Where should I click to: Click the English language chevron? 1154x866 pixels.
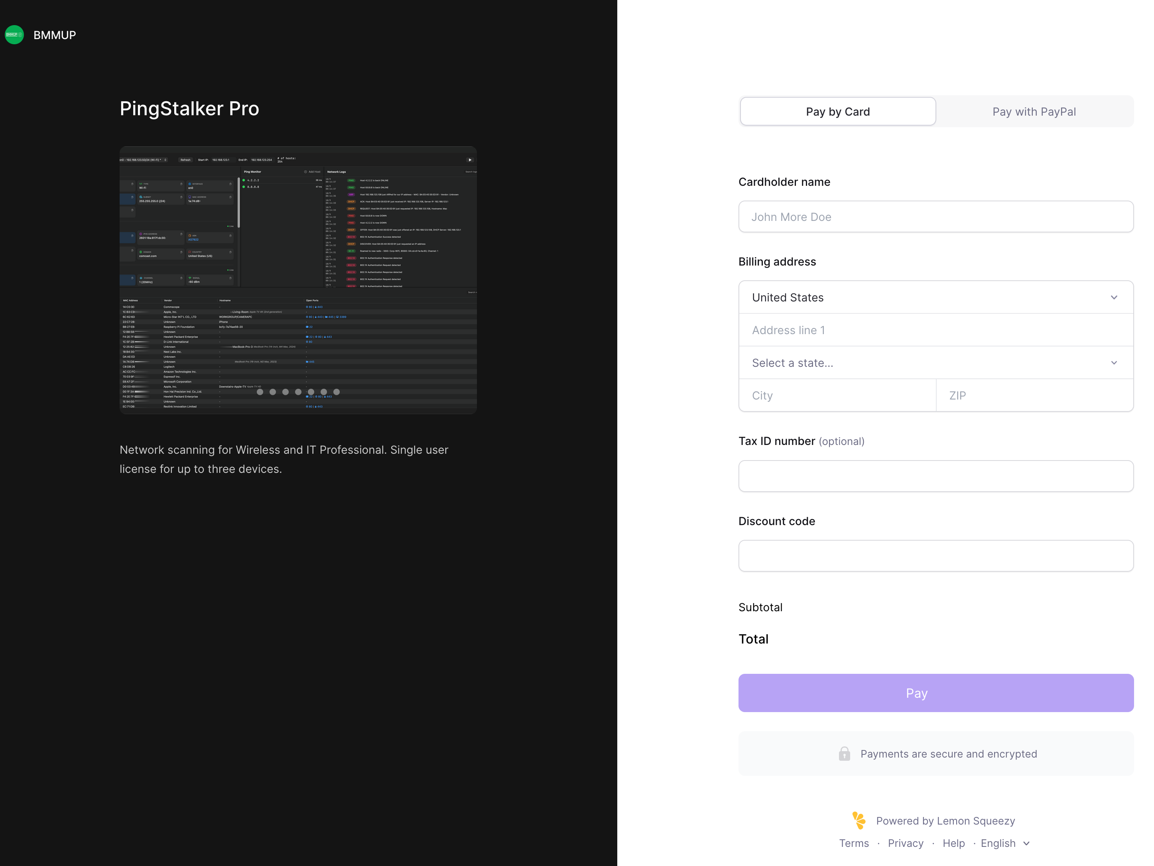[x=1026, y=843]
